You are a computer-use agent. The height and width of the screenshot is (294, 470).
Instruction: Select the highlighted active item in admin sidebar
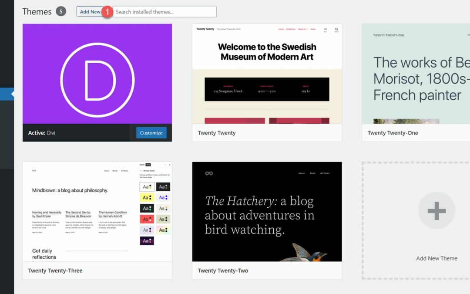tap(7, 94)
